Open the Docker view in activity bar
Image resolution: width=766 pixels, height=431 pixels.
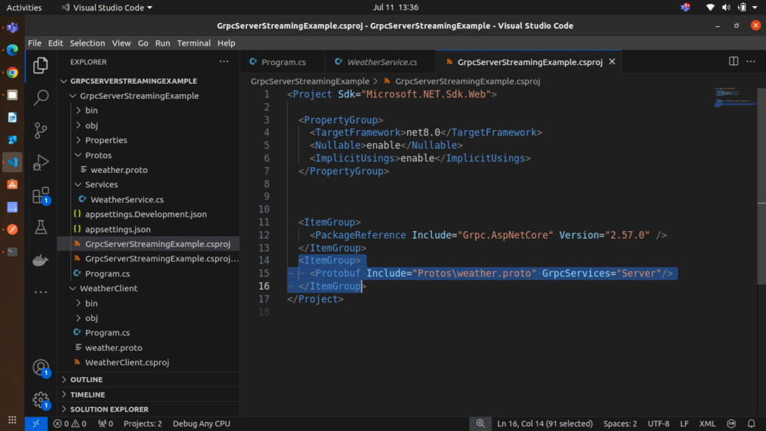click(x=41, y=260)
